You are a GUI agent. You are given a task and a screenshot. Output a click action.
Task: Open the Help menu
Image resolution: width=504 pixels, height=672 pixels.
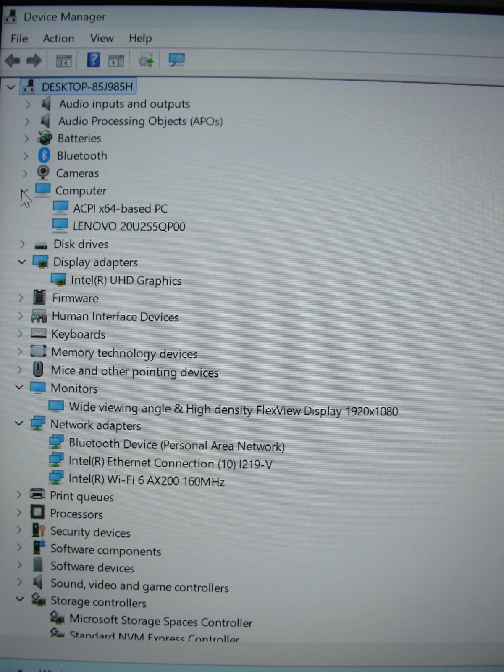click(x=140, y=38)
